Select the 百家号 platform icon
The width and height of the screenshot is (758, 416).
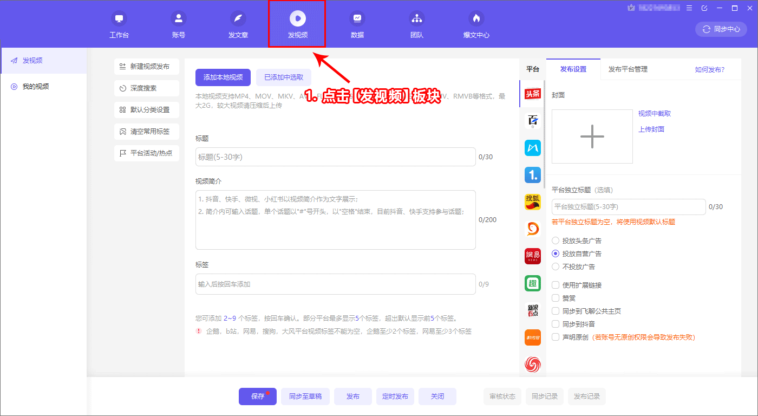[x=532, y=121]
